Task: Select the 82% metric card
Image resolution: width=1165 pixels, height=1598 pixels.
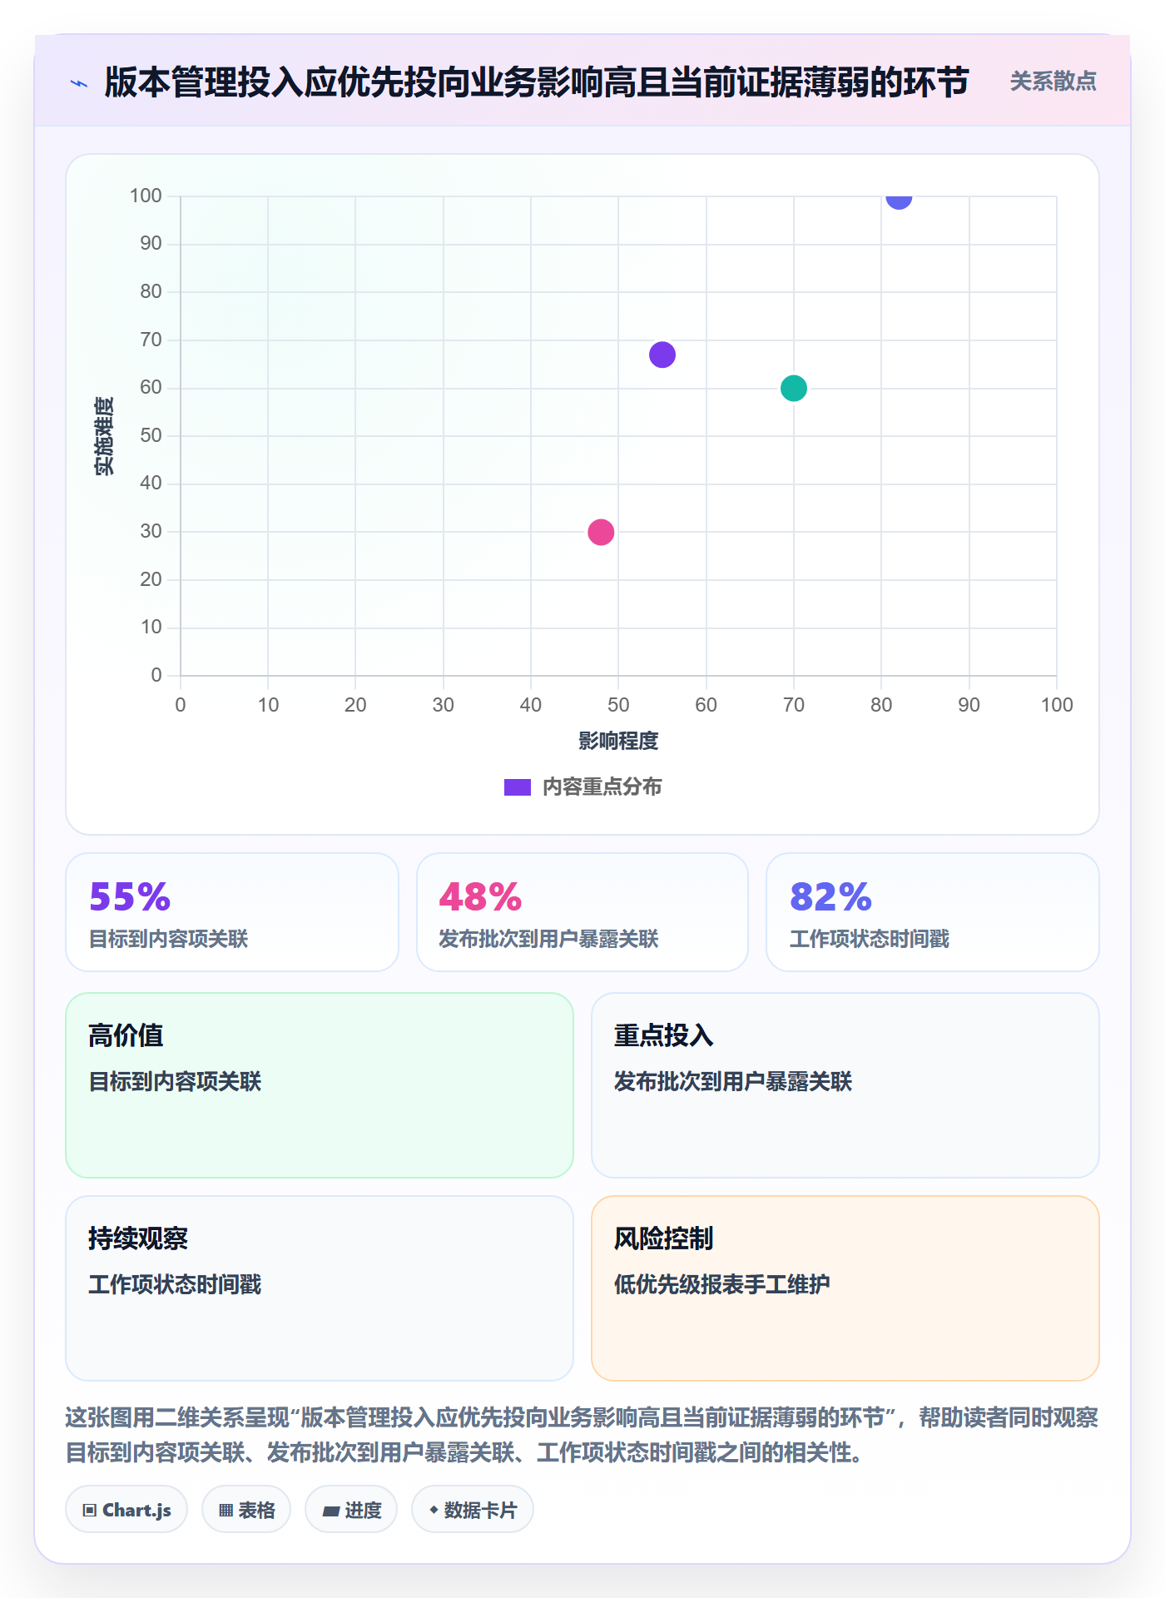Action: click(933, 911)
